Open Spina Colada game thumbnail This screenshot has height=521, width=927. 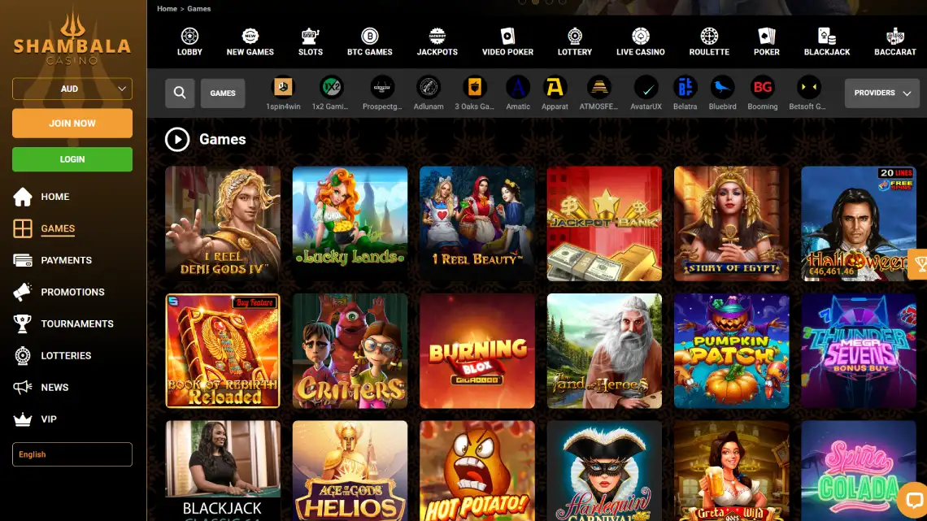pyautogui.click(x=859, y=471)
